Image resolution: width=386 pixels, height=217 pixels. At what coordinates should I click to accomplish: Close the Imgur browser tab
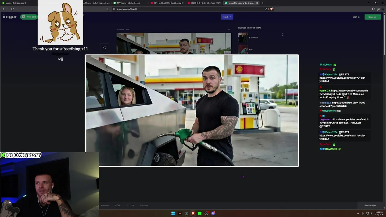coord(257,3)
